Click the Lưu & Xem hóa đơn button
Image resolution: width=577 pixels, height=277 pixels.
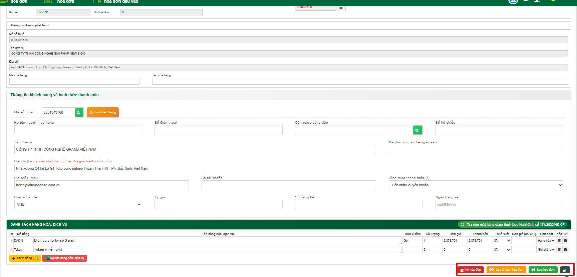point(506,270)
